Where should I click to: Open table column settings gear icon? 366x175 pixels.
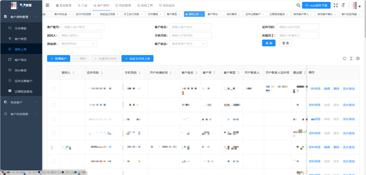358,58
